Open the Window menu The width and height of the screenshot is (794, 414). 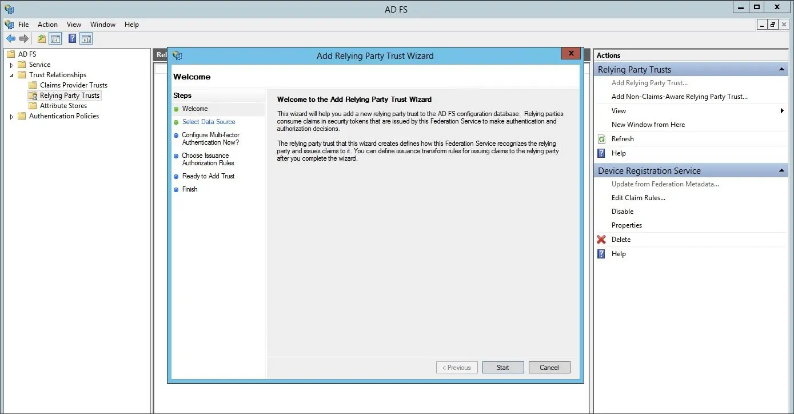[103, 25]
